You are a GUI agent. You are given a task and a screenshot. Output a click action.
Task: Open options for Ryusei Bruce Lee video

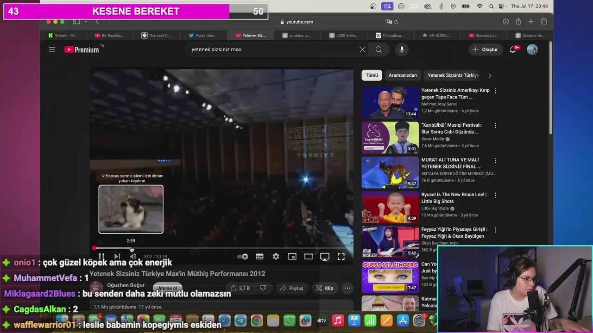click(x=495, y=195)
